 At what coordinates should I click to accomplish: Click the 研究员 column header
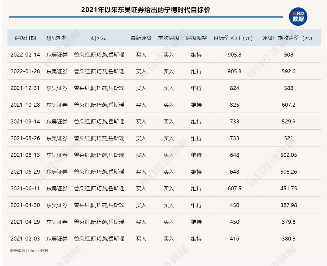pos(99,38)
